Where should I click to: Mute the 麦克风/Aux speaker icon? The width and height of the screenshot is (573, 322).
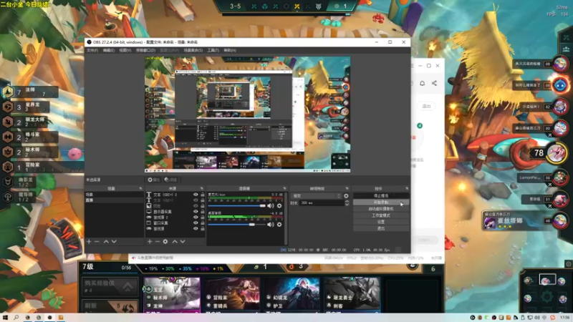(x=271, y=206)
